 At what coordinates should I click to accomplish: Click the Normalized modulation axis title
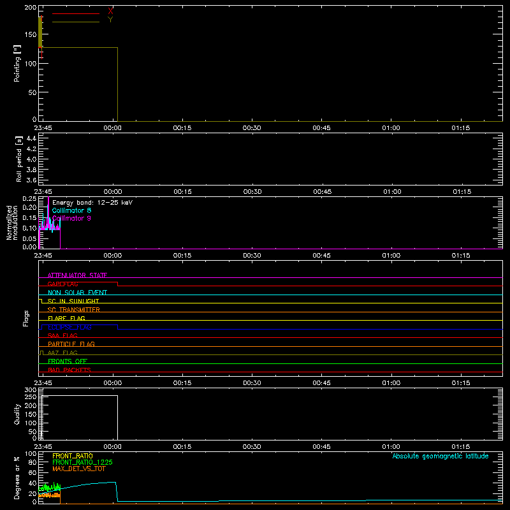click(12, 222)
